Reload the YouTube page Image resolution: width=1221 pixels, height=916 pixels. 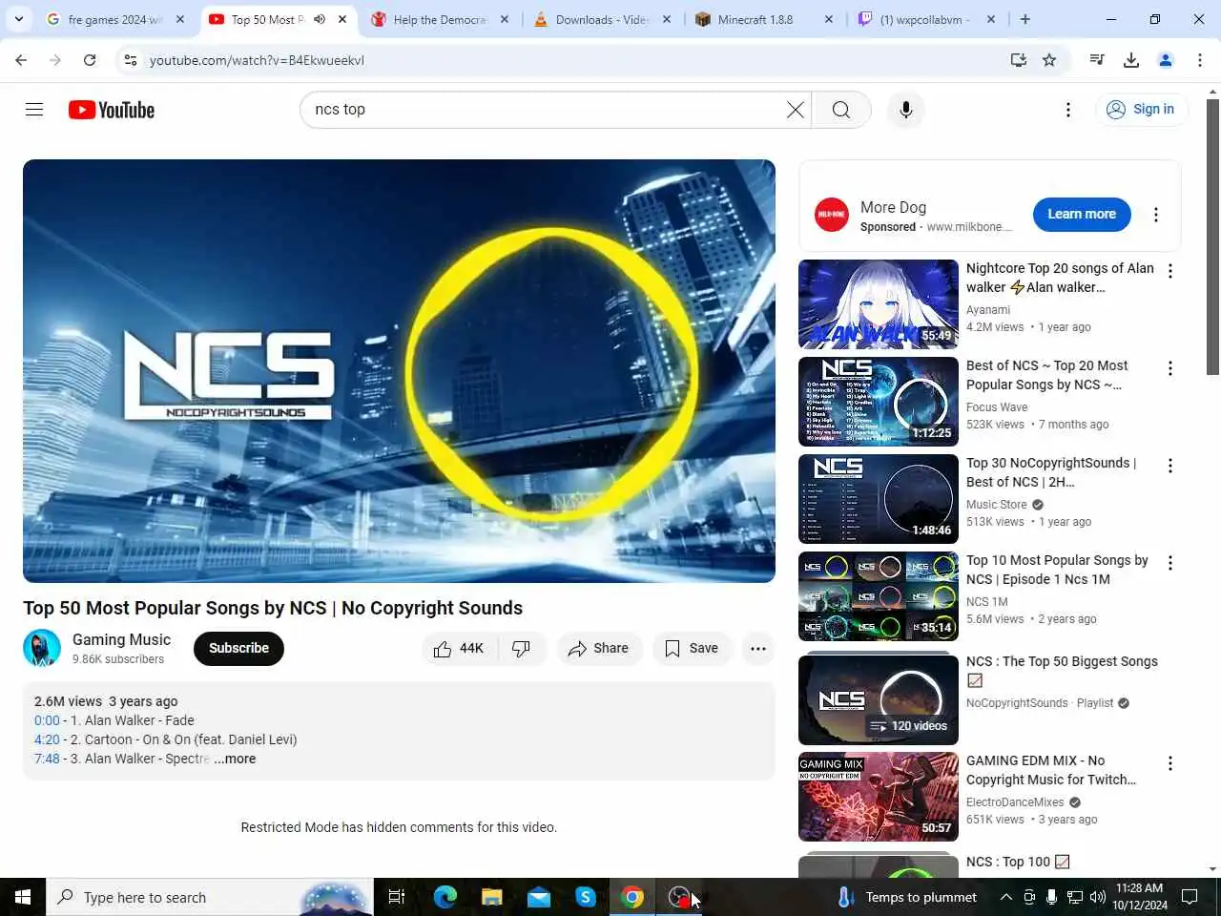tap(90, 60)
